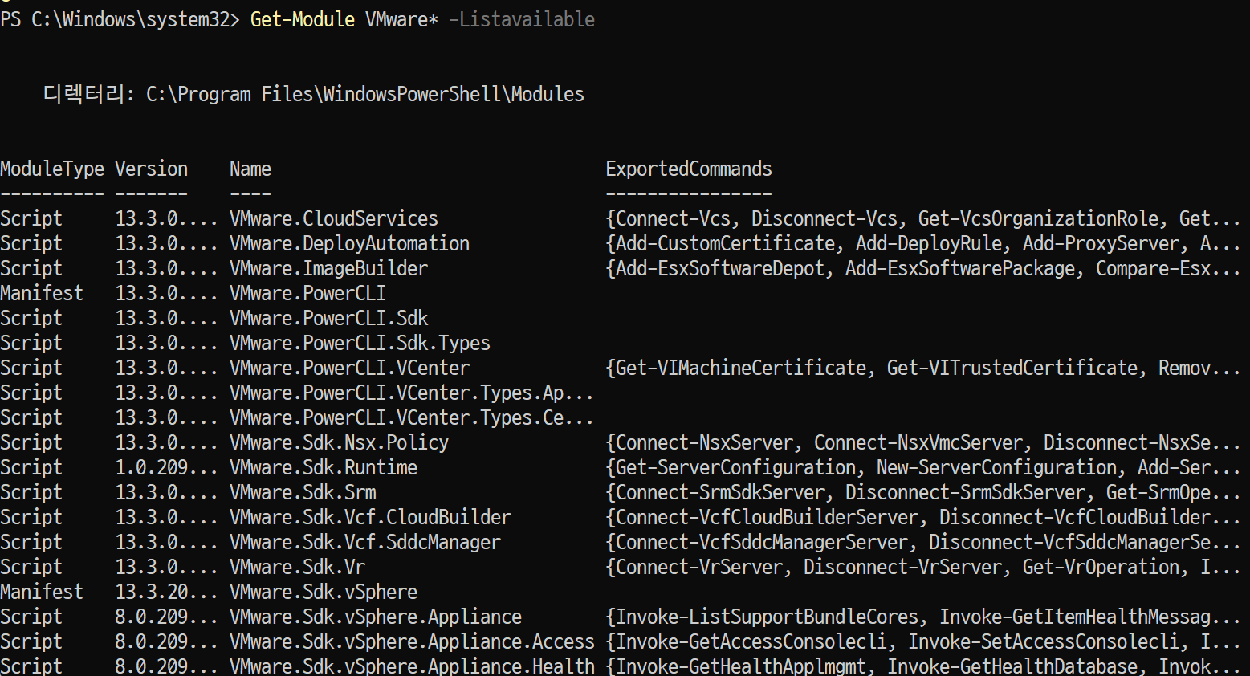Click the {Invoke-ListSupportBundleCores exported commands
This screenshot has height=676, width=1250.
[923, 617]
